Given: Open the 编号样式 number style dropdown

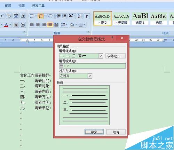Looking at the screenshot, I should click(x=101, y=56).
